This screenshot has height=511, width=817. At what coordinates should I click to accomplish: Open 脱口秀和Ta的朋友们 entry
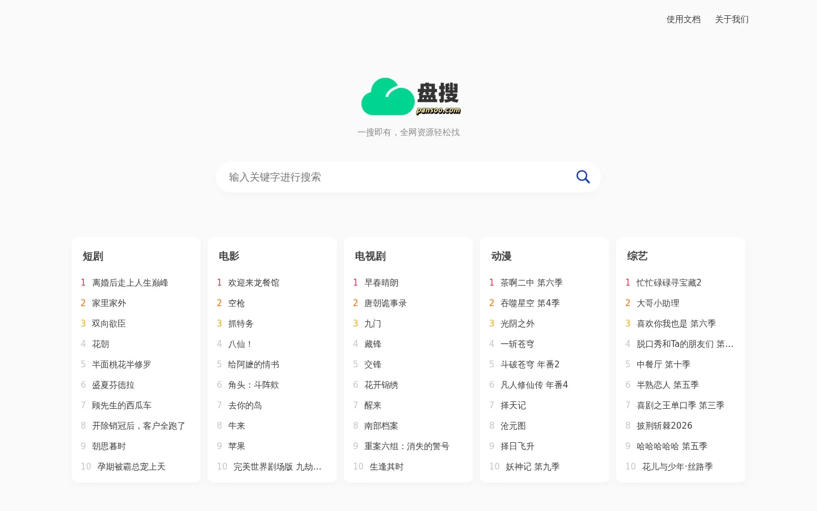tap(685, 344)
